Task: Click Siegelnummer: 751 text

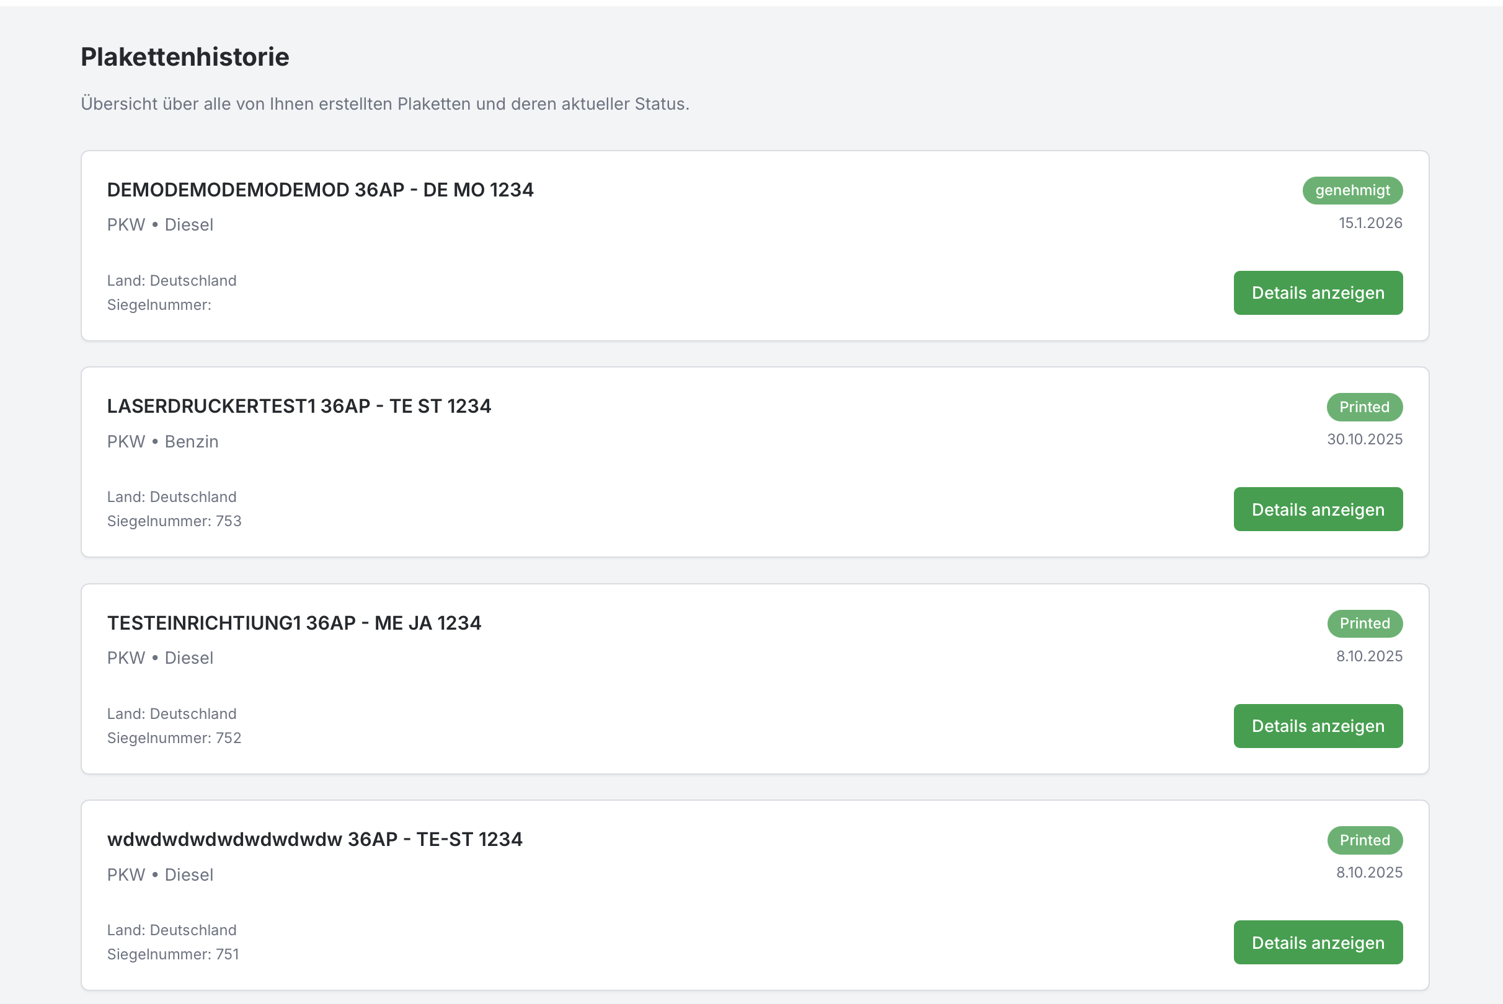Action: [172, 954]
